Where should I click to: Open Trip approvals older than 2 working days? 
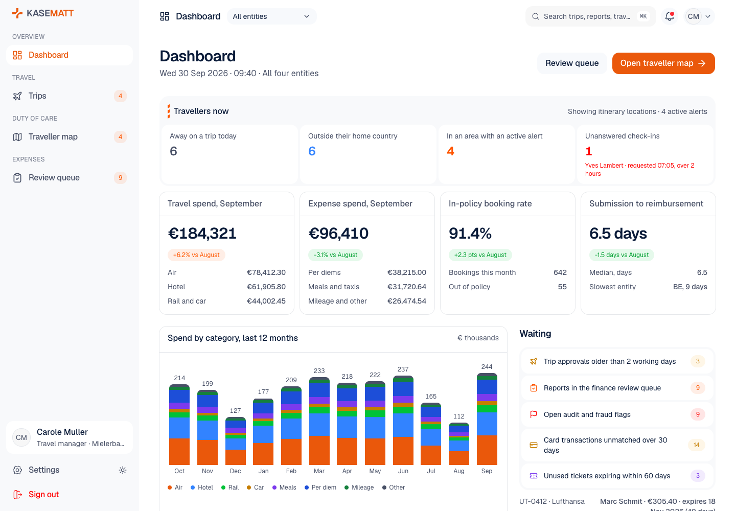point(617,361)
